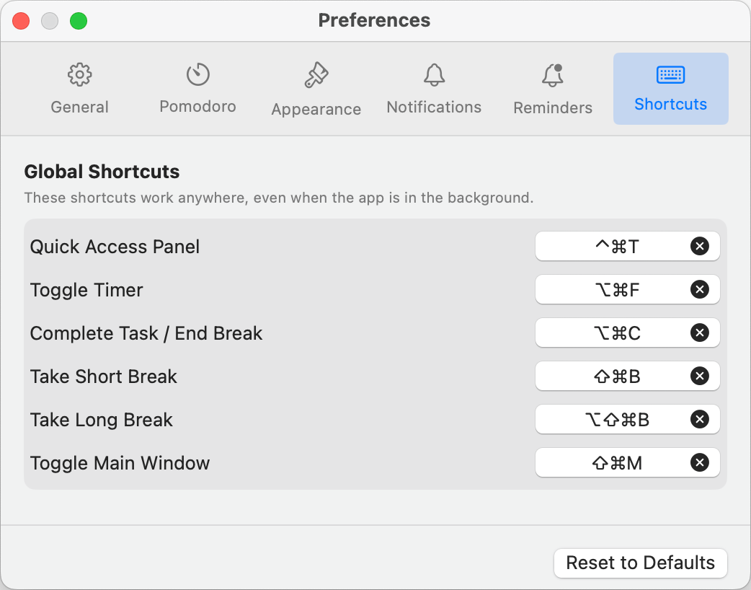Remove the Complete Task / End Break shortcut

(699, 333)
